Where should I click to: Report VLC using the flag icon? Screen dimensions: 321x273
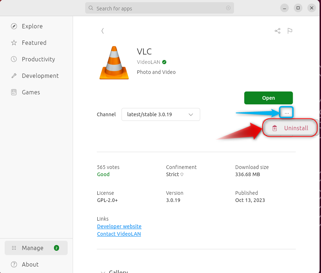click(290, 31)
